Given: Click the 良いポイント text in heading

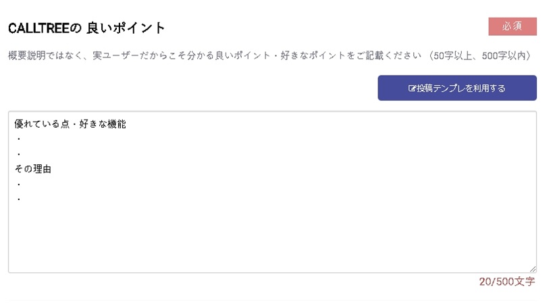Looking at the screenshot, I should (x=126, y=28).
